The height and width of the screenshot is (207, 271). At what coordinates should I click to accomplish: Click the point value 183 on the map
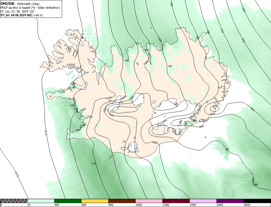pos(195,120)
